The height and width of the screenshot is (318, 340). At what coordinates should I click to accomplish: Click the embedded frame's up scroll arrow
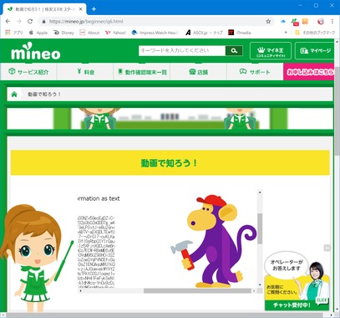click(260, 192)
